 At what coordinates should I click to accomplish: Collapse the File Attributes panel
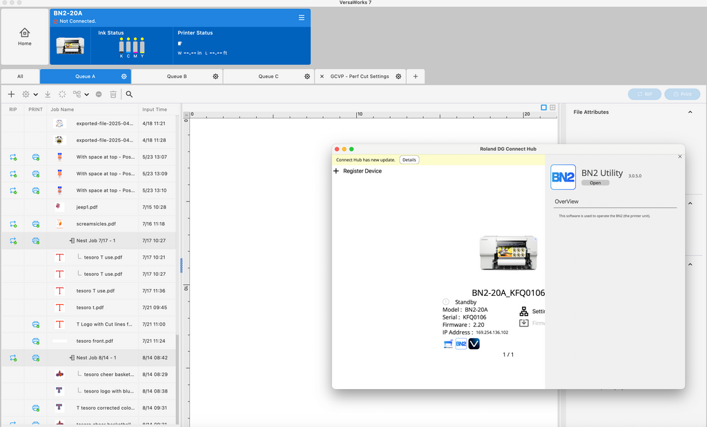click(690, 112)
